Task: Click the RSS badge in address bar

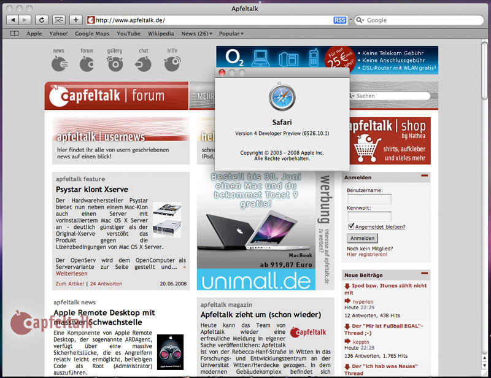Action: pyautogui.click(x=339, y=20)
